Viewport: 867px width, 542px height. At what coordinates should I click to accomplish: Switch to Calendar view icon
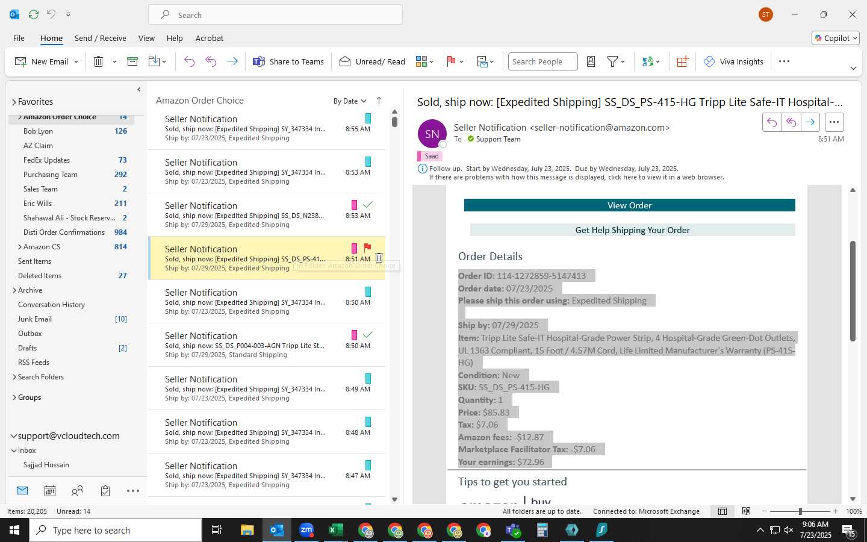(50, 491)
